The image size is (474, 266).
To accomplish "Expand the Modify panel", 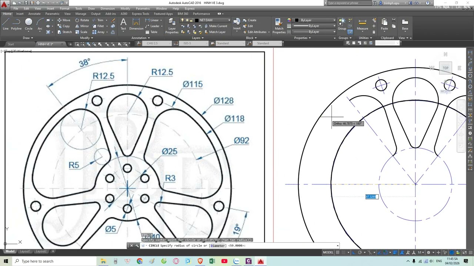I will tap(86, 38).
